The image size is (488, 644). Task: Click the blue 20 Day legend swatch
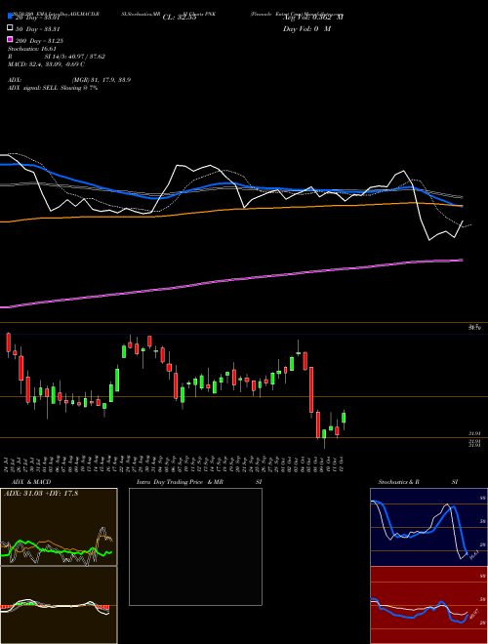[x=11, y=16]
